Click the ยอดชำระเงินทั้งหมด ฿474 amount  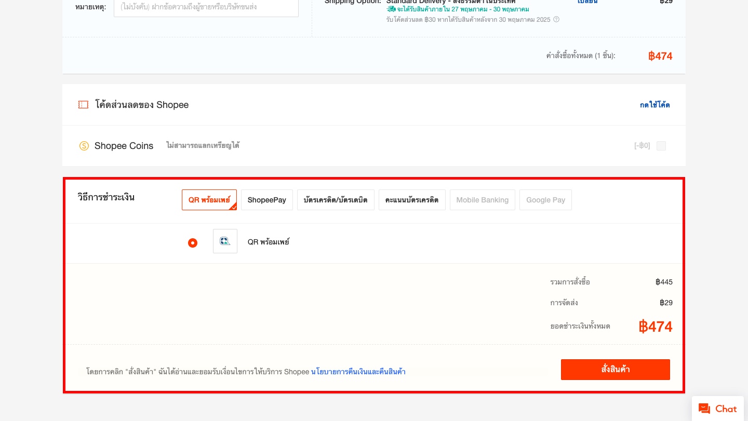(x=656, y=327)
